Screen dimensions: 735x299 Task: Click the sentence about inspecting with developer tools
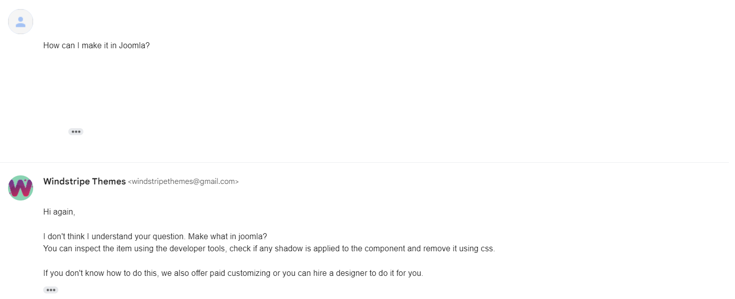269,249
